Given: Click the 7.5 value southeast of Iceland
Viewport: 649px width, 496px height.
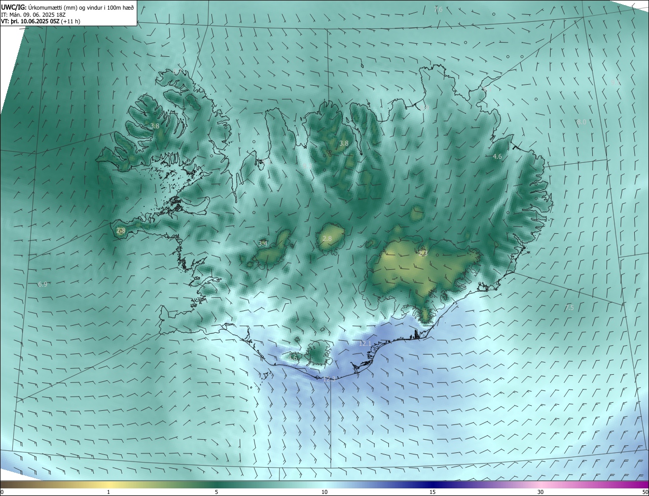Looking at the screenshot, I should point(569,308).
